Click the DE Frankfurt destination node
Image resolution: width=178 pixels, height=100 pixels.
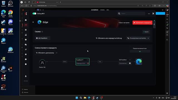coord(125,62)
